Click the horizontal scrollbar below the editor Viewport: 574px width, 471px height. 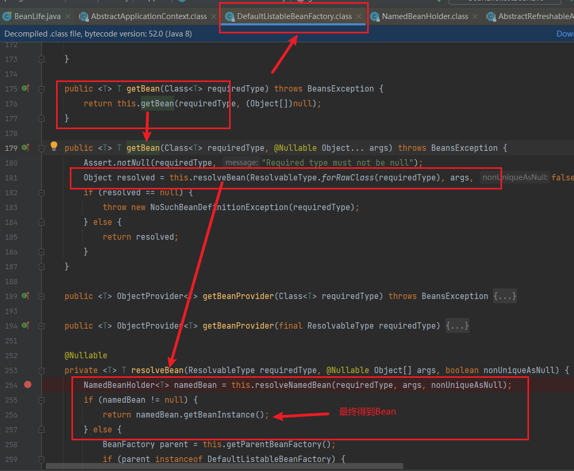point(224,466)
